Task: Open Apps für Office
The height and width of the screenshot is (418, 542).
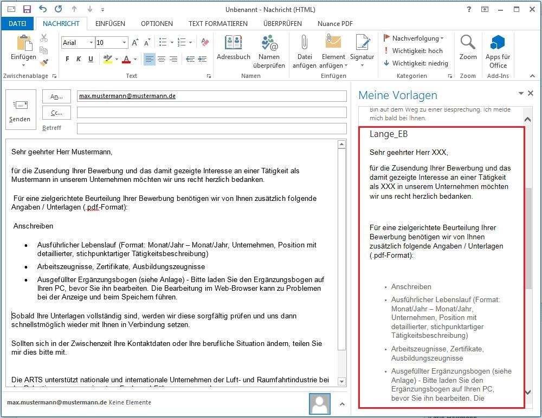Action: [498, 52]
